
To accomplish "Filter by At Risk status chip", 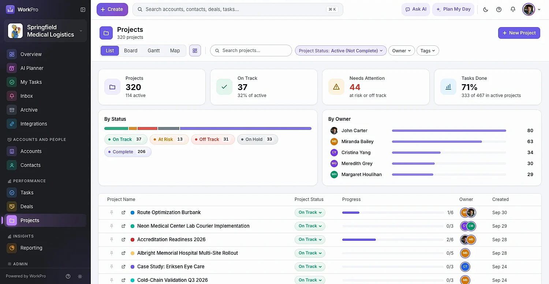I will point(169,139).
